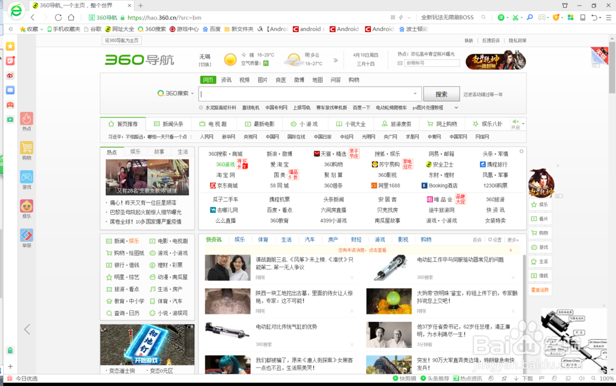616x386 pixels.
Task: Select the 资讯 search category tab
Action: coord(226,80)
